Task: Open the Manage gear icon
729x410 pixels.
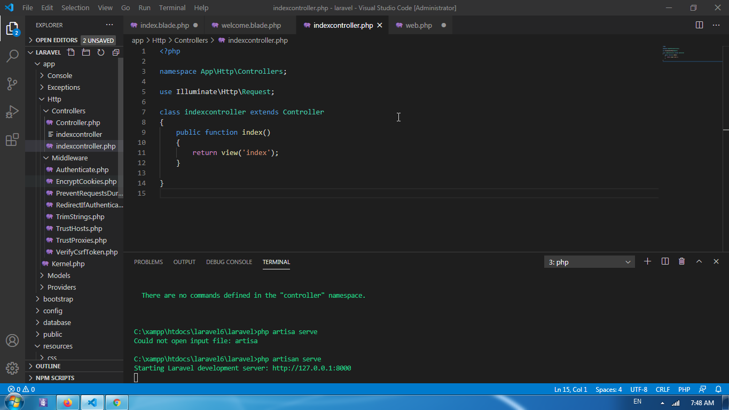Action: click(x=12, y=368)
